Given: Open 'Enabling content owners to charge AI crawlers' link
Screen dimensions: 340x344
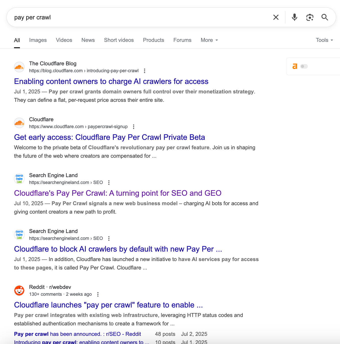Looking at the screenshot, I should [x=111, y=81].
